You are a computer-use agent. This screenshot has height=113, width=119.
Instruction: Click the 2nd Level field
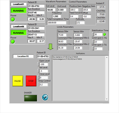point(62,10)
